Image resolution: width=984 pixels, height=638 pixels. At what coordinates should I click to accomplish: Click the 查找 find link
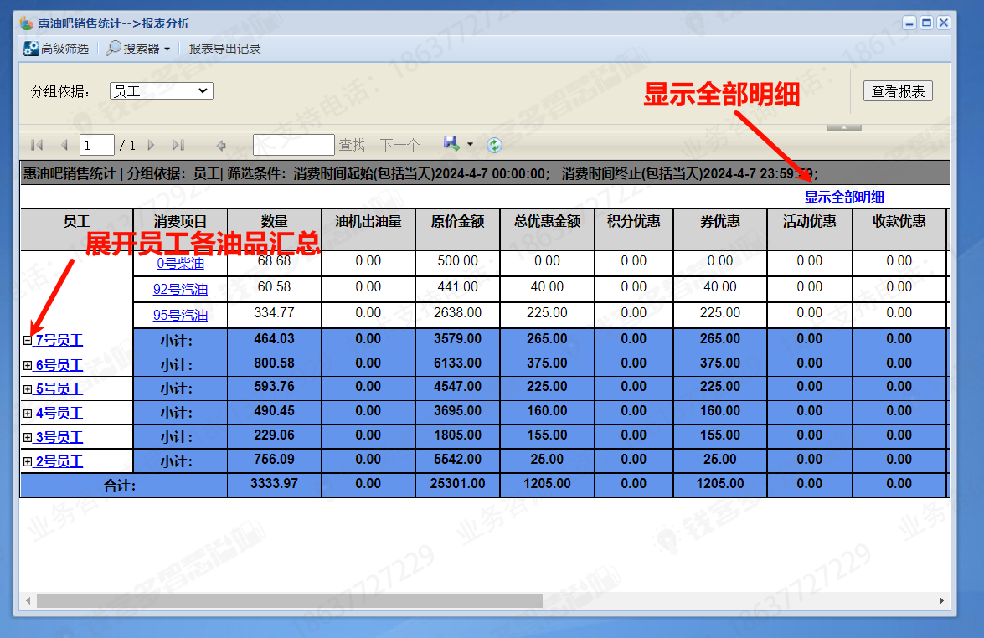tap(352, 146)
